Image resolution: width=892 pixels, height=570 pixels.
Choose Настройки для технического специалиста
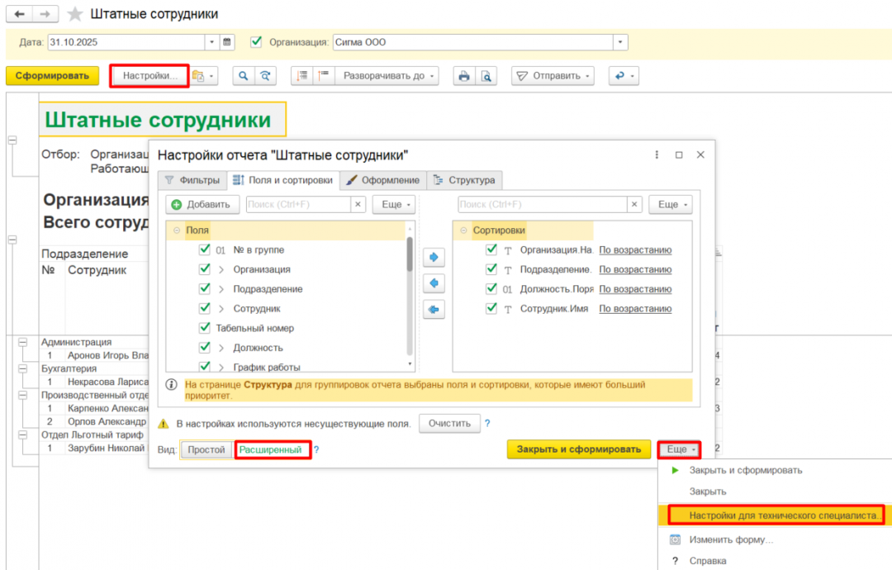coord(776,515)
